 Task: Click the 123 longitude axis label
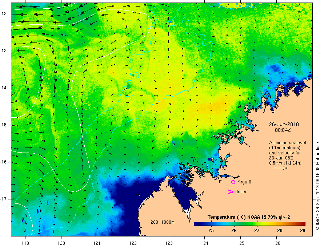pyautogui.click(x=169, y=243)
